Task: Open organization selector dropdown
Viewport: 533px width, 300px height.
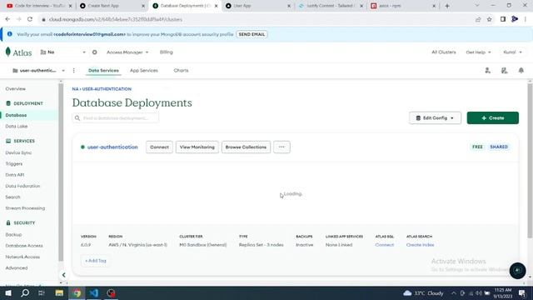Action: pyautogui.click(x=62, y=52)
